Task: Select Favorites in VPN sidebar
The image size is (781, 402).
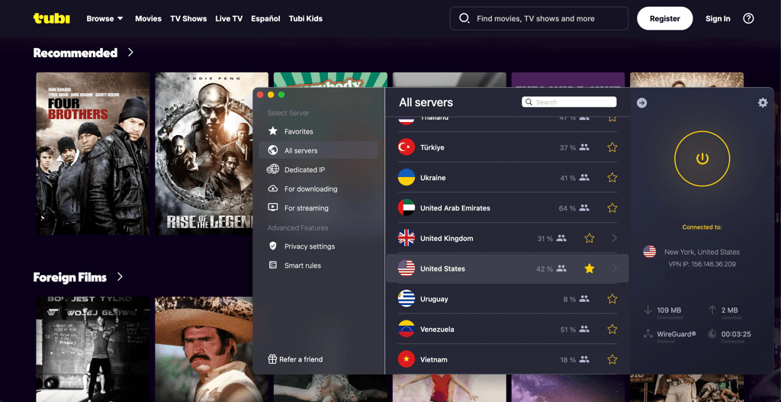Action: pos(318,131)
